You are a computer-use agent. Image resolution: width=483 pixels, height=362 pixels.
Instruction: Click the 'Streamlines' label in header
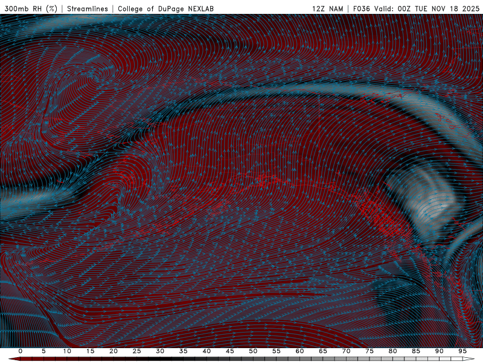(x=88, y=8)
